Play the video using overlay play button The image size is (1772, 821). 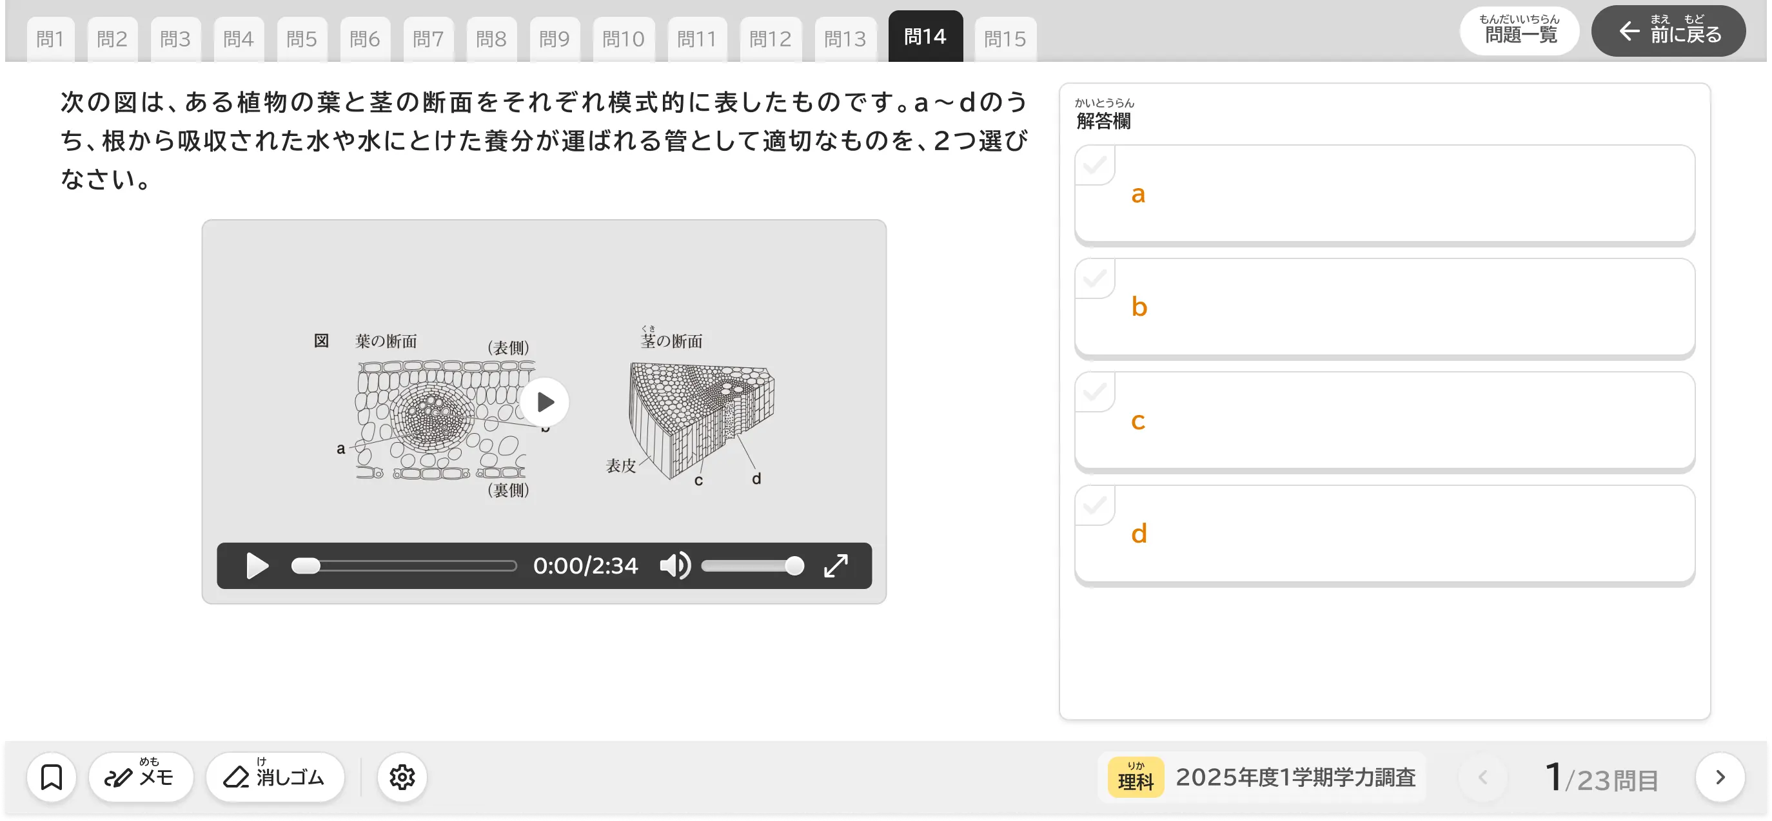544,401
